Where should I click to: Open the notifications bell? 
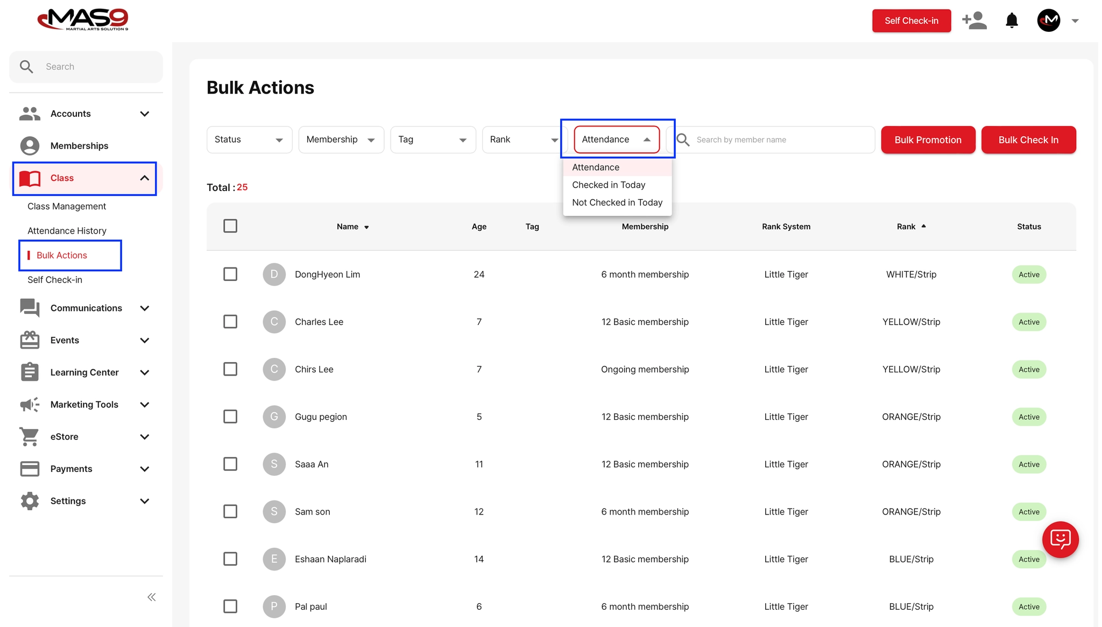[x=1012, y=21]
